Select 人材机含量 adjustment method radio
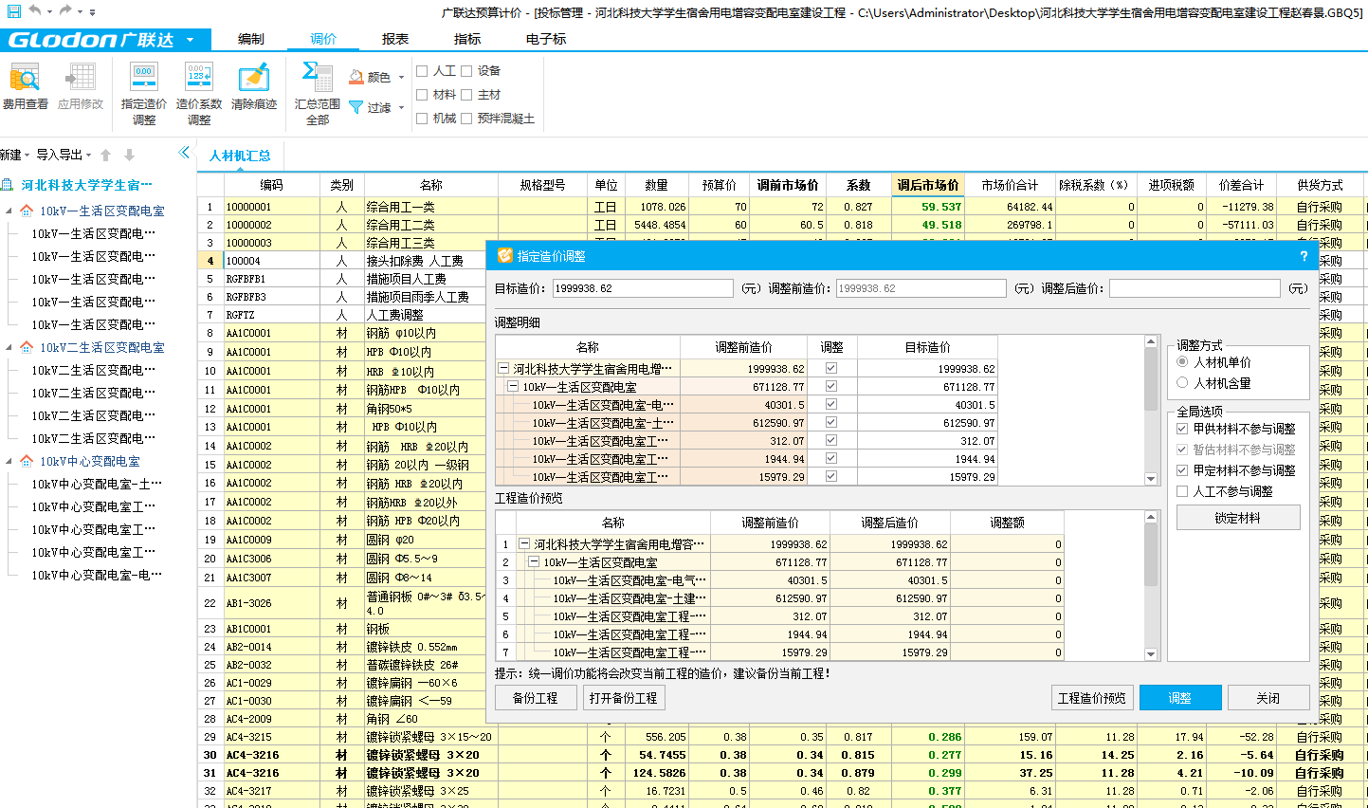 click(1182, 383)
